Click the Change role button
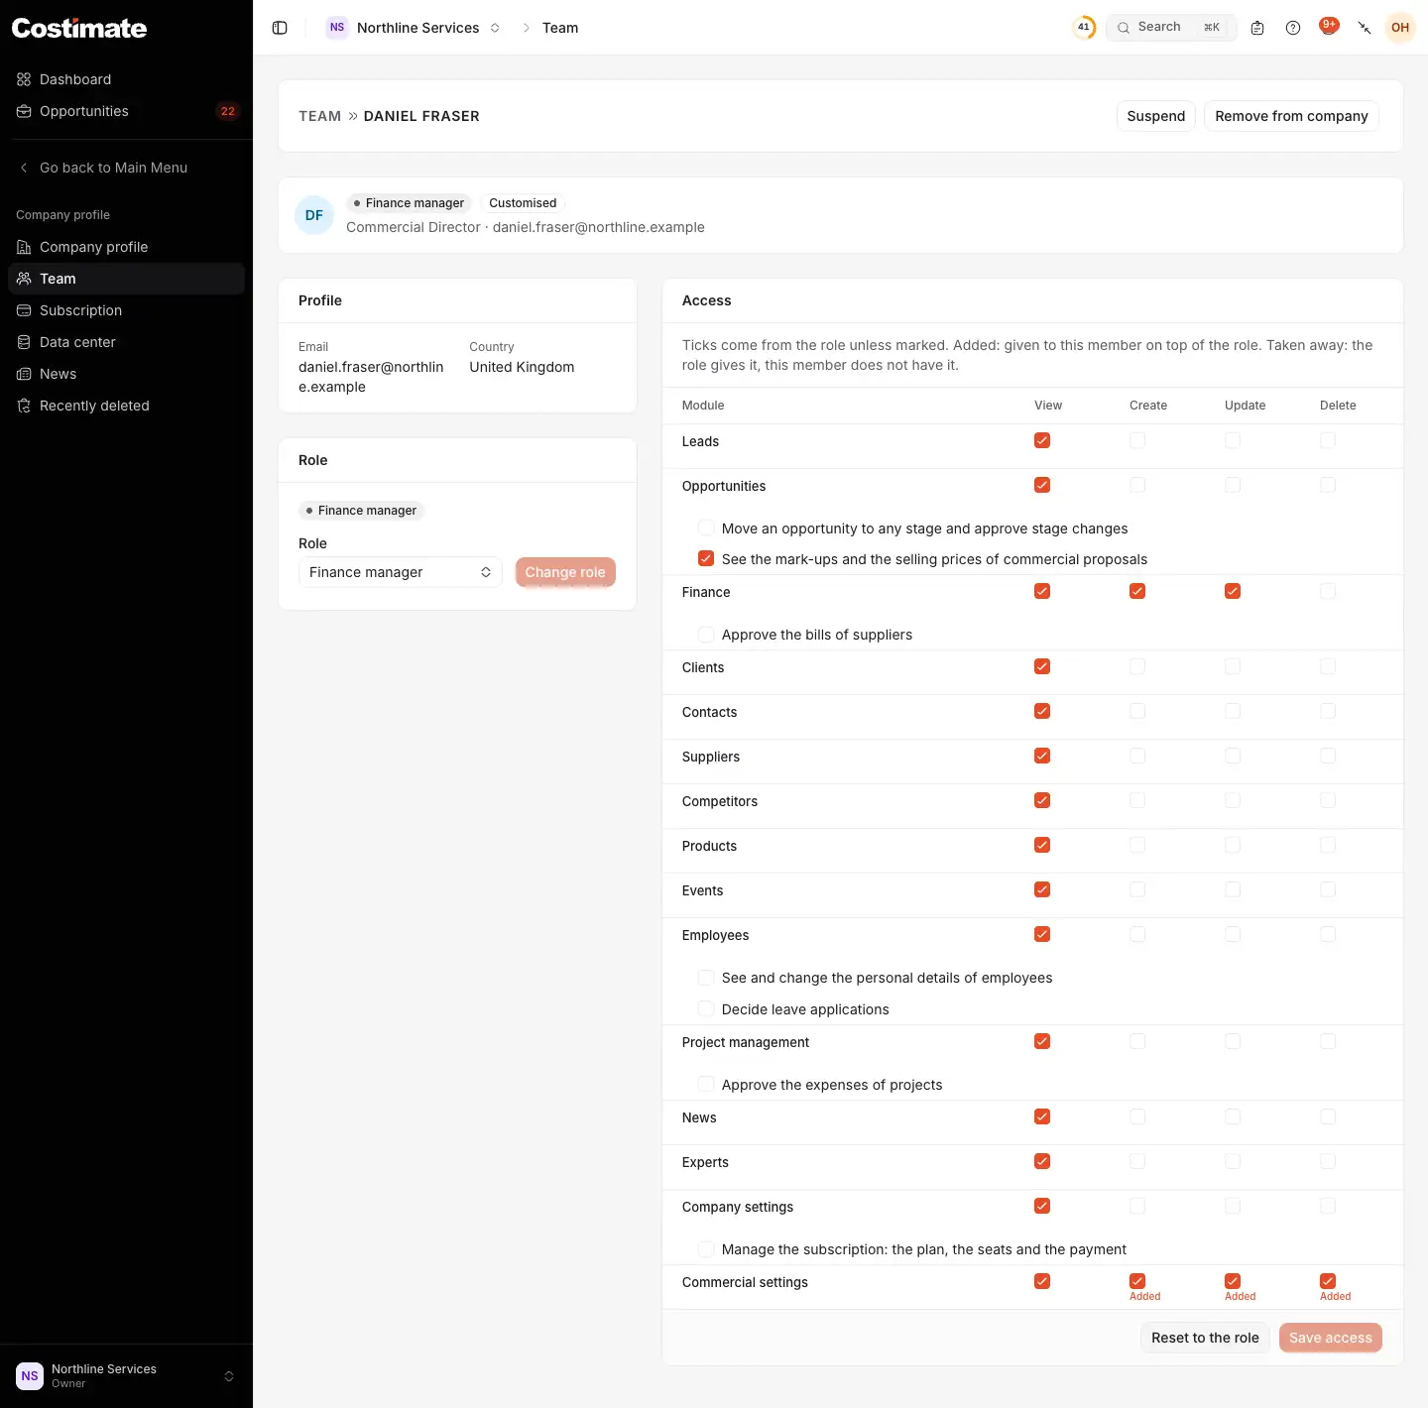This screenshot has width=1428, height=1408. tap(565, 572)
